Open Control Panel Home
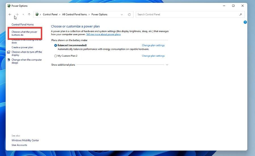 tap(23, 25)
